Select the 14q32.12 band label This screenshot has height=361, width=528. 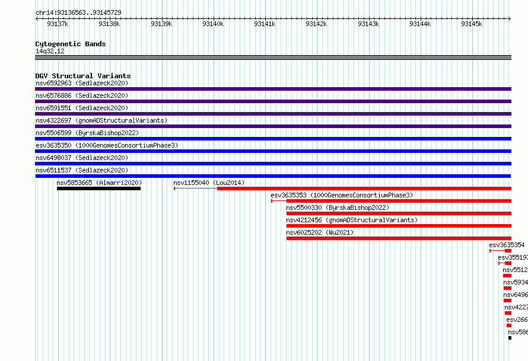point(50,51)
